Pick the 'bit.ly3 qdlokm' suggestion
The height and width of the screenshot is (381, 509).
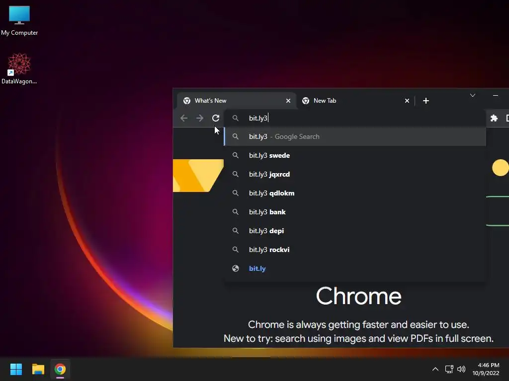point(355,193)
